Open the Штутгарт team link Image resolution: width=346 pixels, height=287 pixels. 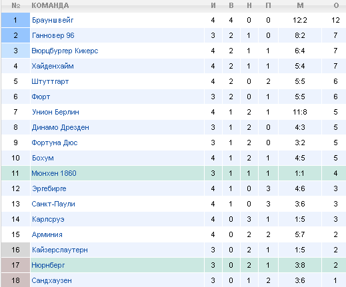pyautogui.click(x=50, y=81)
